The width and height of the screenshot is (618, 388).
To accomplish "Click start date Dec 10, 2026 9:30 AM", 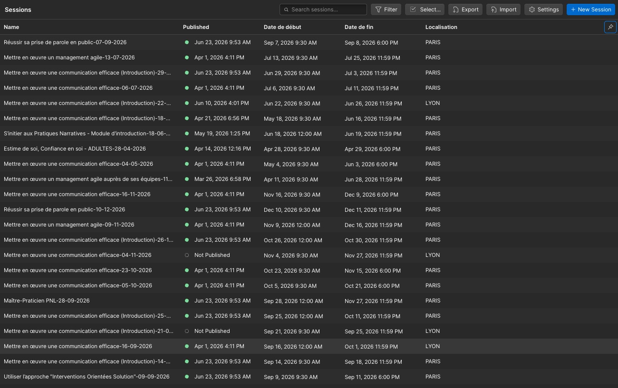I will (x=292, y=210).
